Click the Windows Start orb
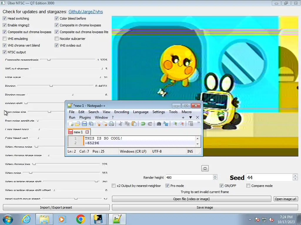The height and width of the screenshot is (225, 301). click(8, 219)
